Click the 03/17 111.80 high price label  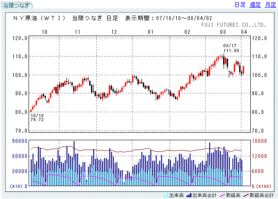pos(230,49)
